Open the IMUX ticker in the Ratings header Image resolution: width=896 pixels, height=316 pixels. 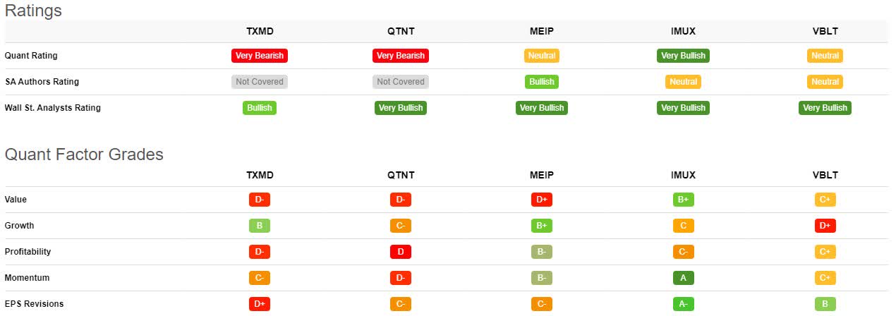[x=683, y=31]
